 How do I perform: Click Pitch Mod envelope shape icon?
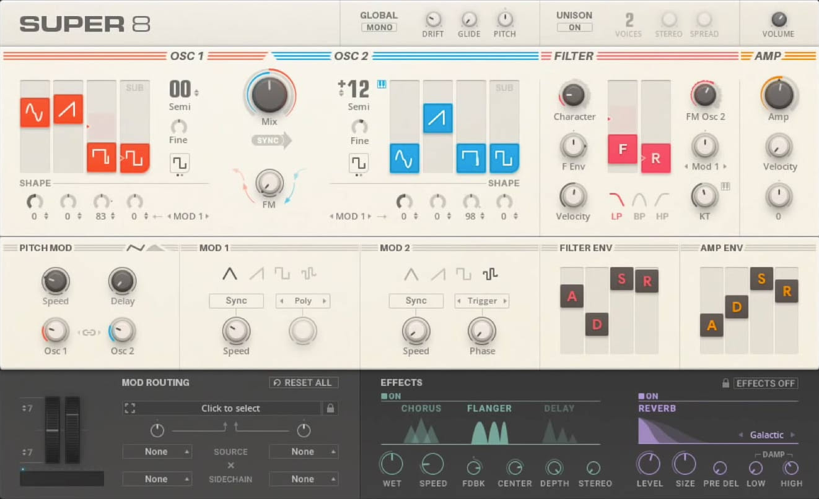(x=156, y=248)
